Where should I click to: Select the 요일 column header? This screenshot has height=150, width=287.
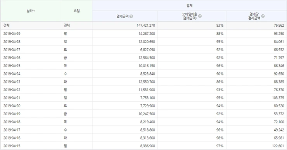[x=77, y=11]
